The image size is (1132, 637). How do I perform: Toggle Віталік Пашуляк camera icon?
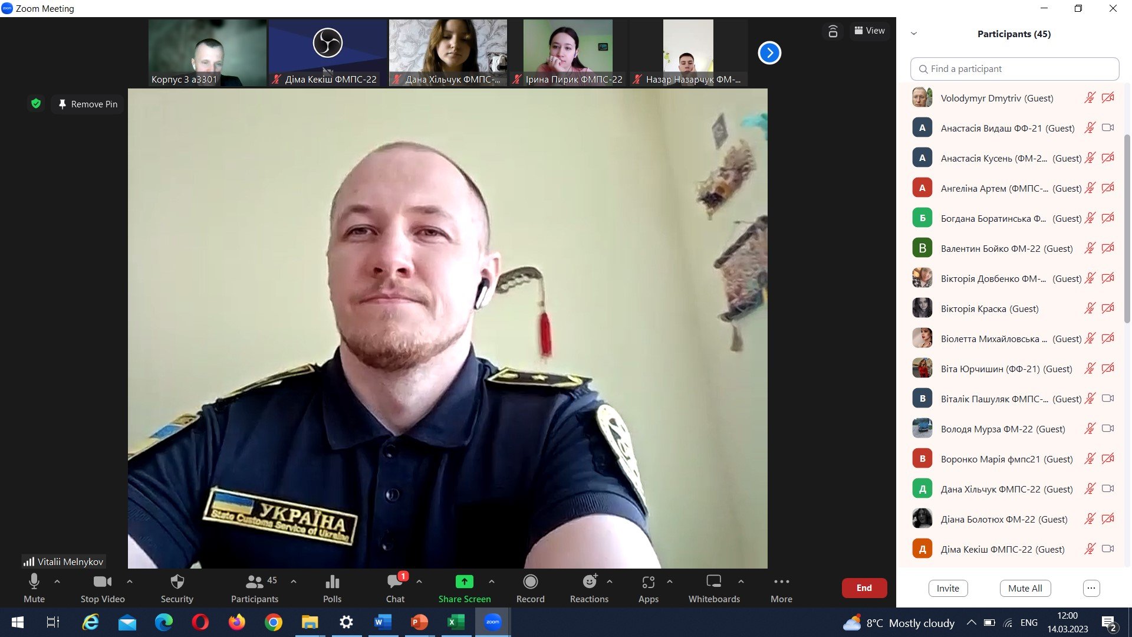tap(1108, 399)
